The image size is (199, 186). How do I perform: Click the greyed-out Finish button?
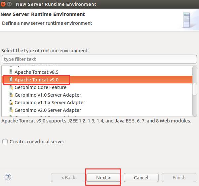click(x=179, y=178)
